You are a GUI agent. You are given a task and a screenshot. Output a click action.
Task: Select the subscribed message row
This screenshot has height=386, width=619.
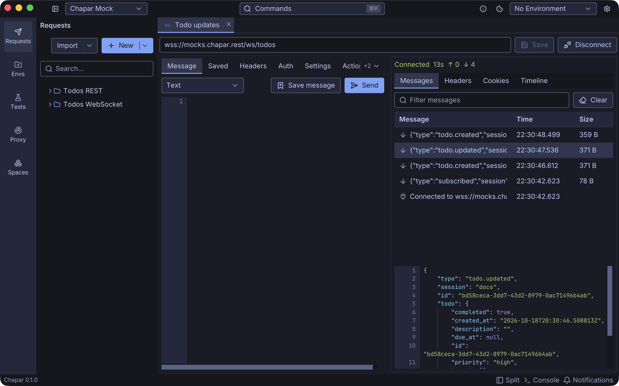(x=504, y=181)
